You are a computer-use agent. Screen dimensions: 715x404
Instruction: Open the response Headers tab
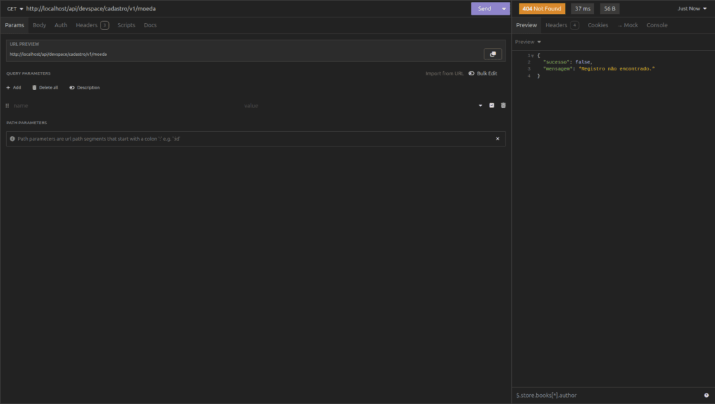[x=562, y=25]
